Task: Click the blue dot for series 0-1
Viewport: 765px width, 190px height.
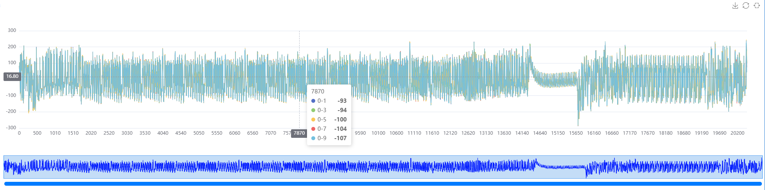Action: [x=313, y=101]
